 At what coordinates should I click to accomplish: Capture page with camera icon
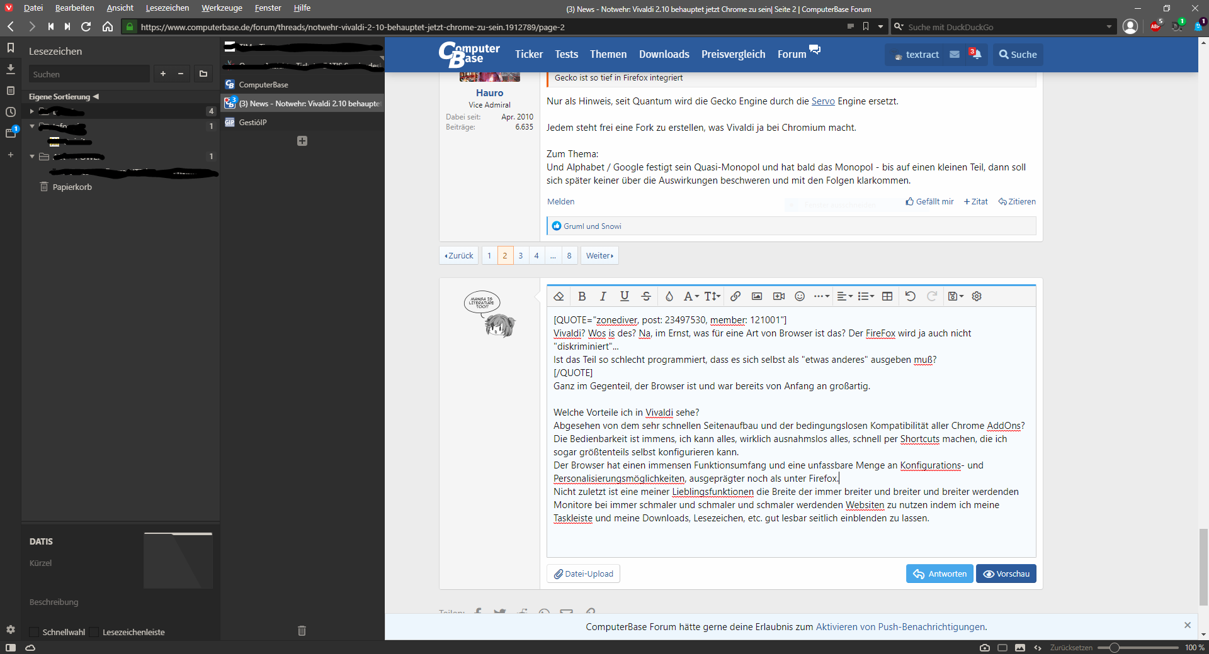pyautogui.click(x=985, y=648)
